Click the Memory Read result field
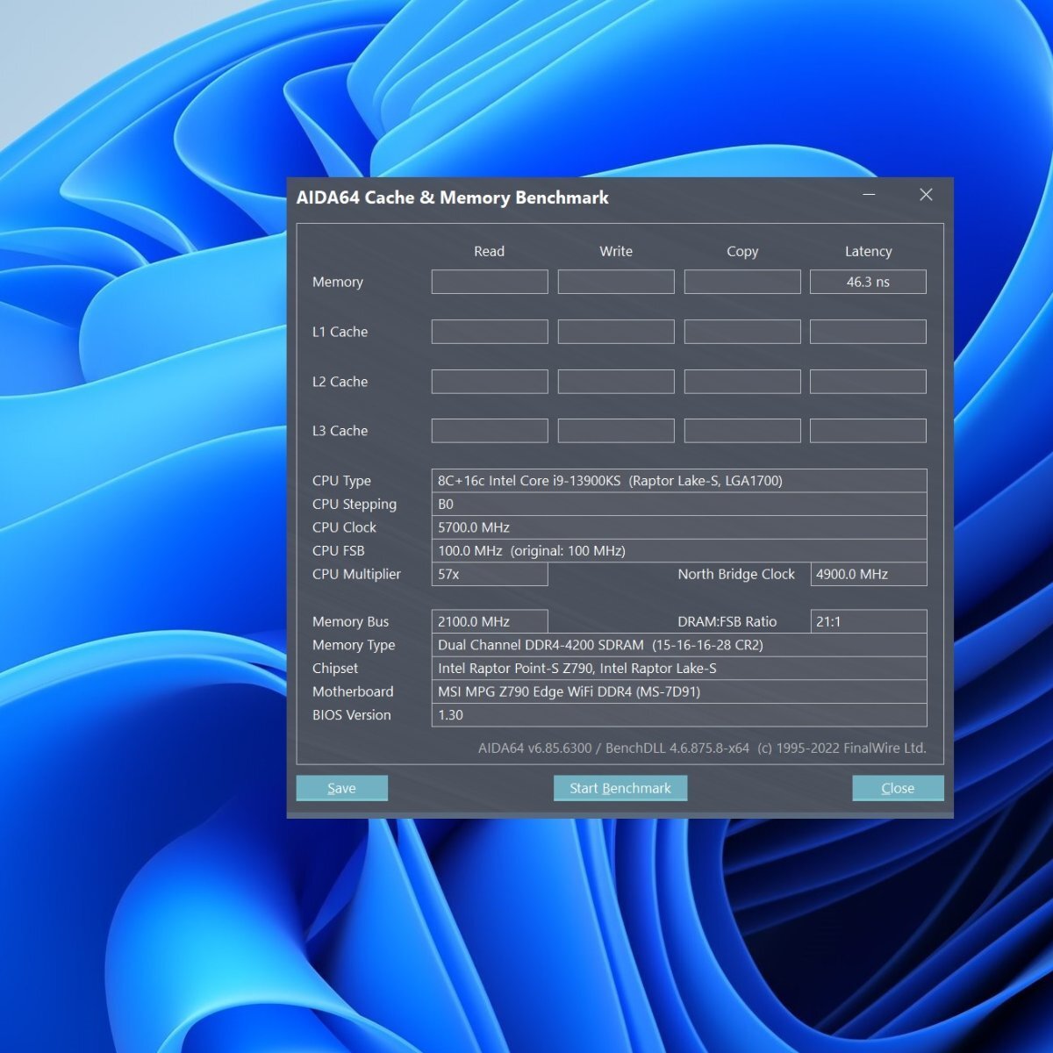Image resolution: width=1053 pixels, height=1053 pixels. point(490,282)
